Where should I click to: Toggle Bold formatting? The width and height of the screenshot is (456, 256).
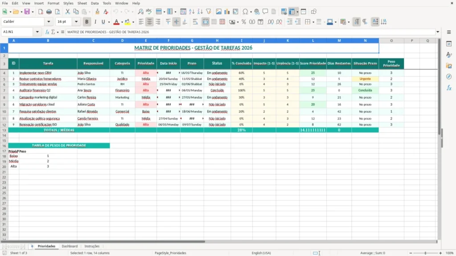(87, 22)
